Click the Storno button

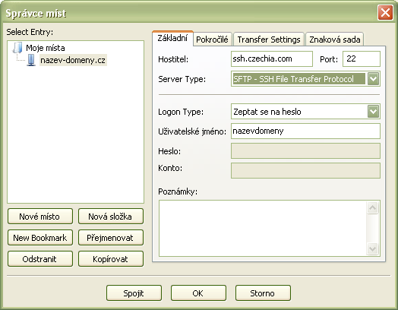(263, 293)
